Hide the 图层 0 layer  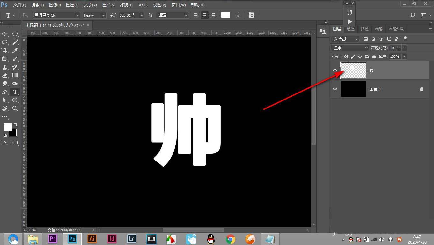(x=335, y=89)
